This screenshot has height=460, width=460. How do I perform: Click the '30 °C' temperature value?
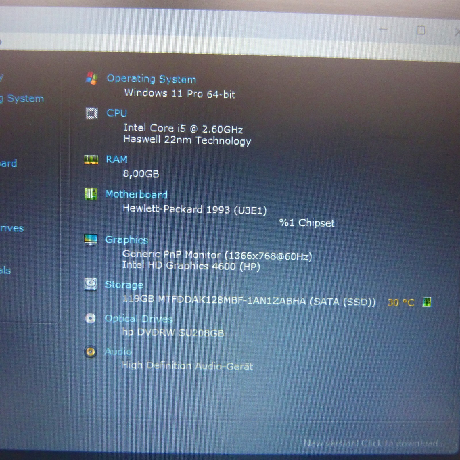click(x=401, y=302)
